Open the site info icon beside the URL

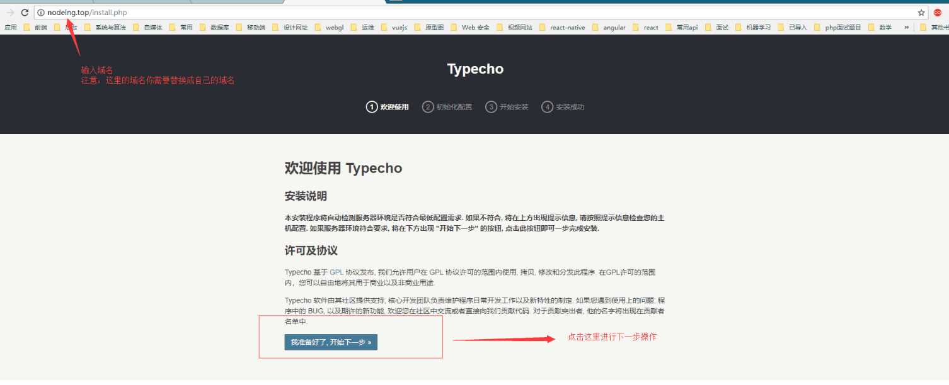[41, 13]
